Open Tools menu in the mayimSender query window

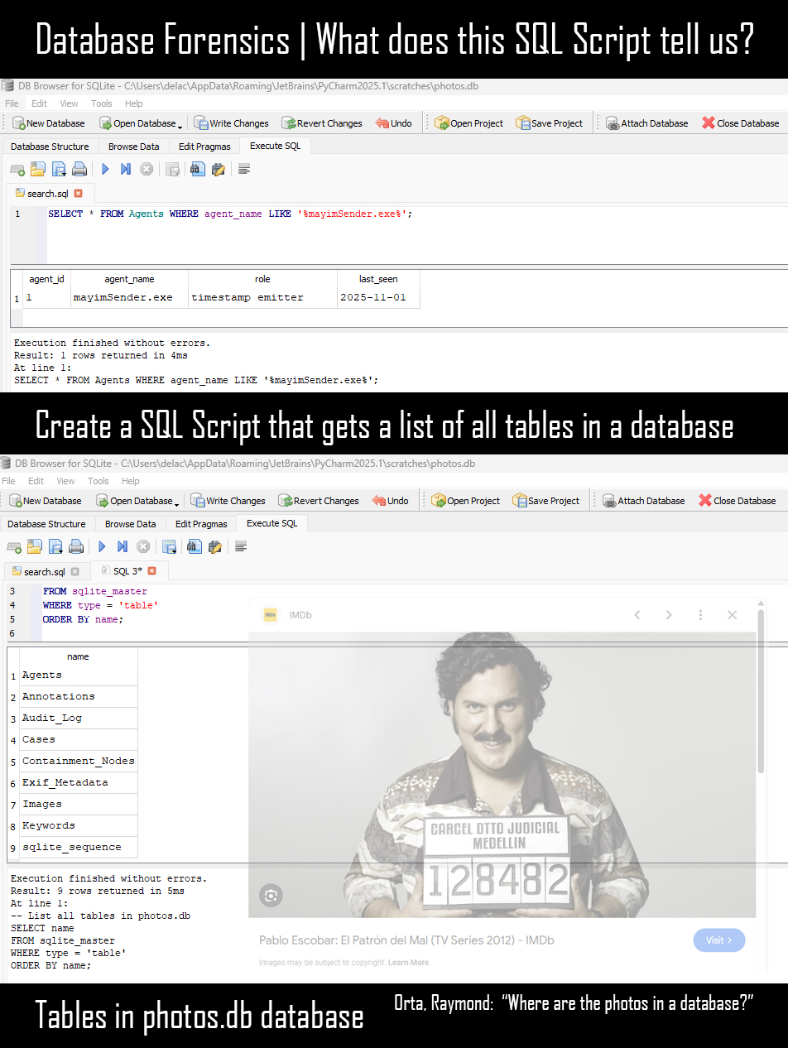[x=102, y=103]
